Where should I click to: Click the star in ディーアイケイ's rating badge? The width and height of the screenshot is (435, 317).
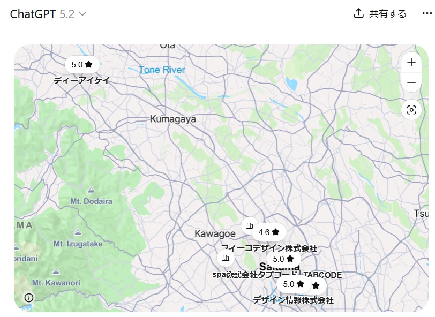(x=88, y=64)
